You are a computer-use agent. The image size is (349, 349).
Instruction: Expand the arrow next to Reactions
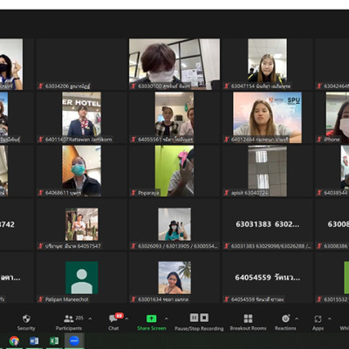tap(297, 318)
